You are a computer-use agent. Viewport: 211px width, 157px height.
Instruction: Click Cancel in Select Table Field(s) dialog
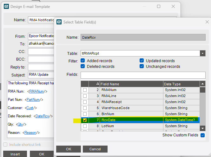pyautogui.click(x=95, y=149)
